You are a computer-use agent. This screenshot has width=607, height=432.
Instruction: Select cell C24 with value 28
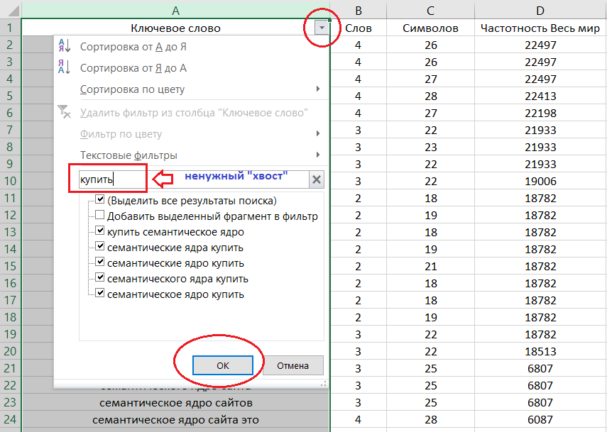tap(430, 419)
